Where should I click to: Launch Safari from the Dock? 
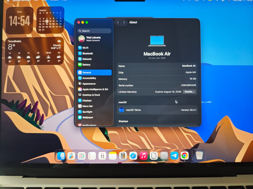133,156
